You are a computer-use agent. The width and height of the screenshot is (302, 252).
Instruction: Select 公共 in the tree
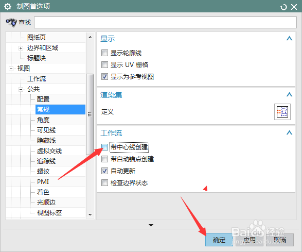[x=33, y=89]
